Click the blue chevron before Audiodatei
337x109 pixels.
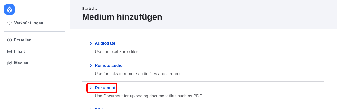pos(91,43)
